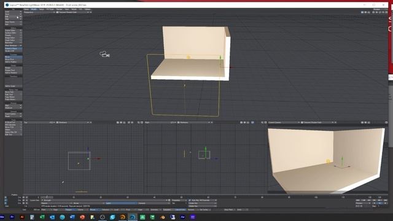The height and width of the screenshot is (221, 393).
Task: Open the Current Item dropdown
Action: pos(104,200)
